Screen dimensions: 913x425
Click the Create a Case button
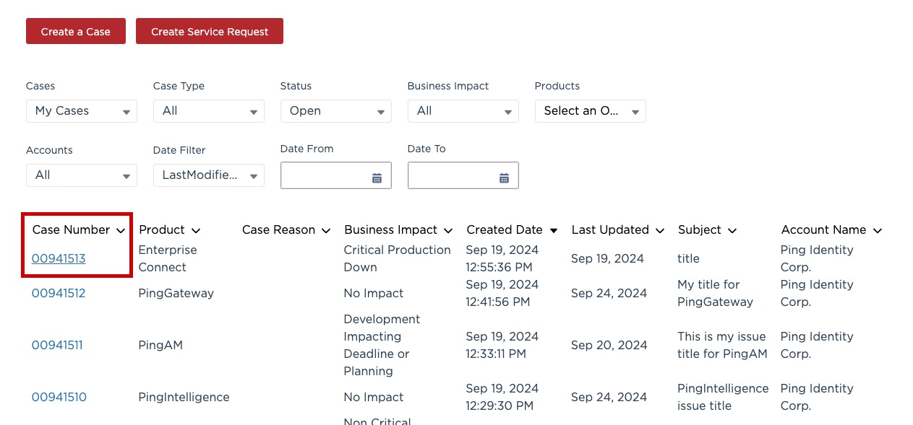point(75,31)
